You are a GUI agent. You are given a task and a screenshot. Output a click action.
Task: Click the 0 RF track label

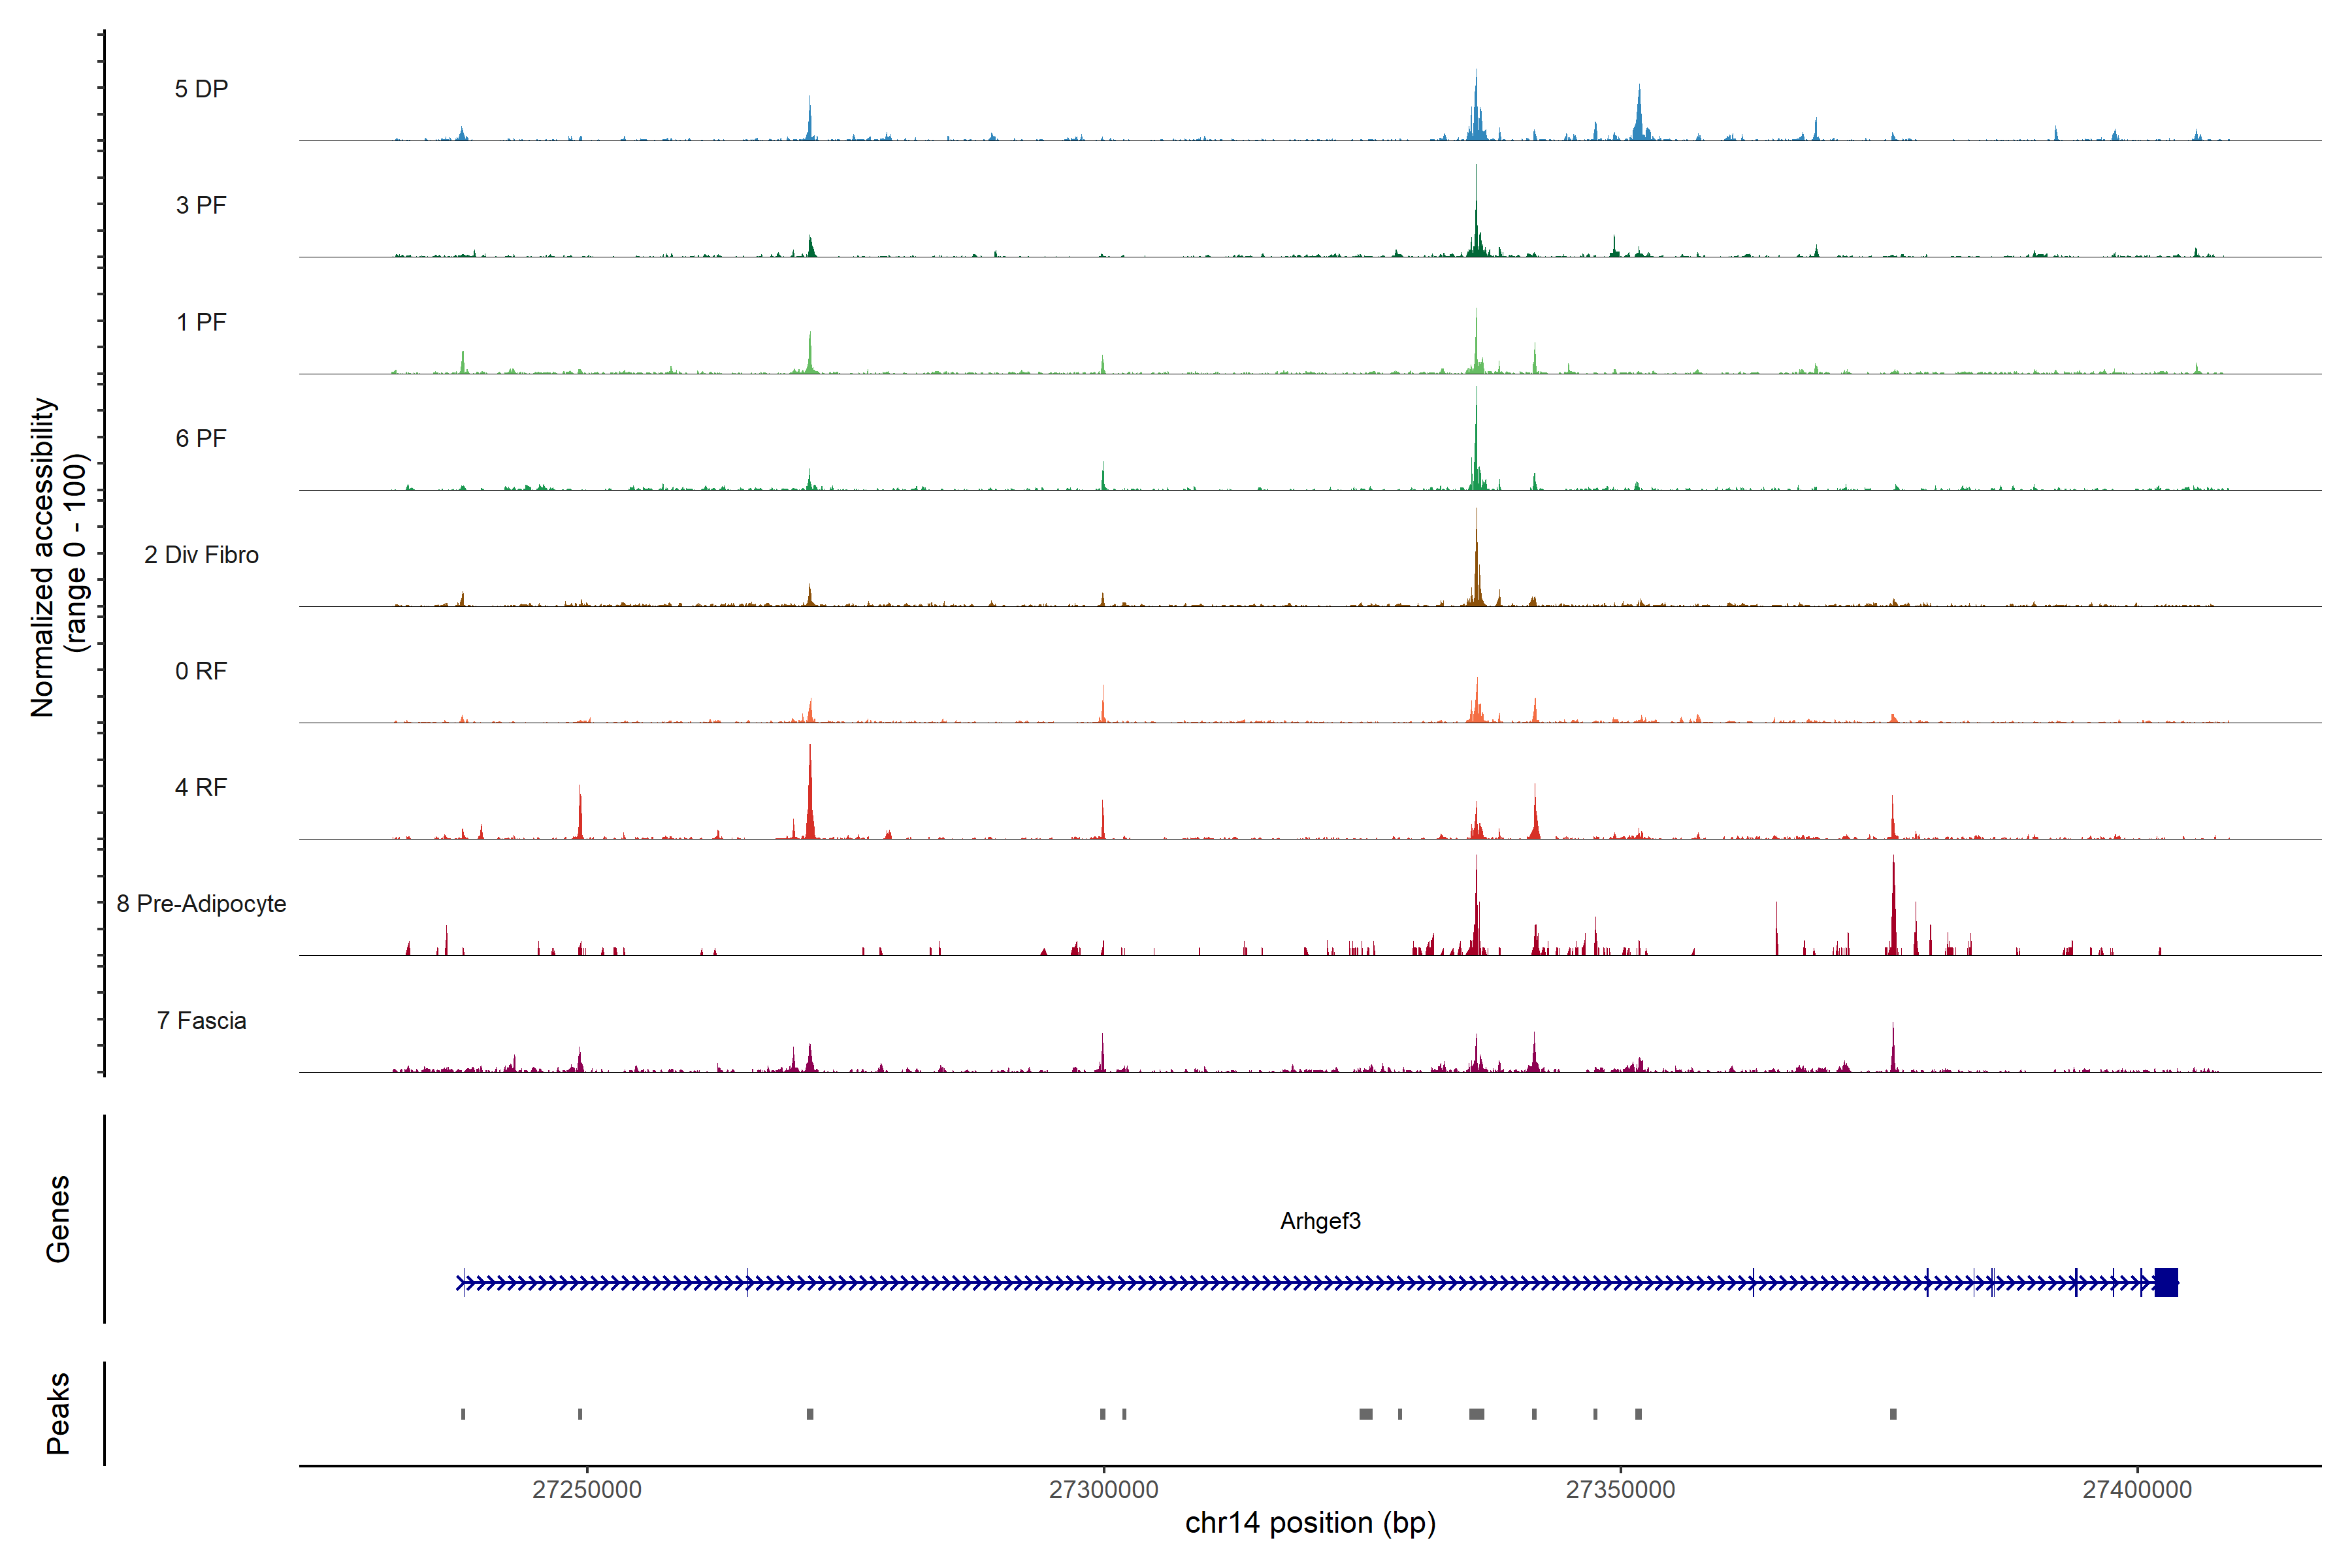[x=201, y=671]
